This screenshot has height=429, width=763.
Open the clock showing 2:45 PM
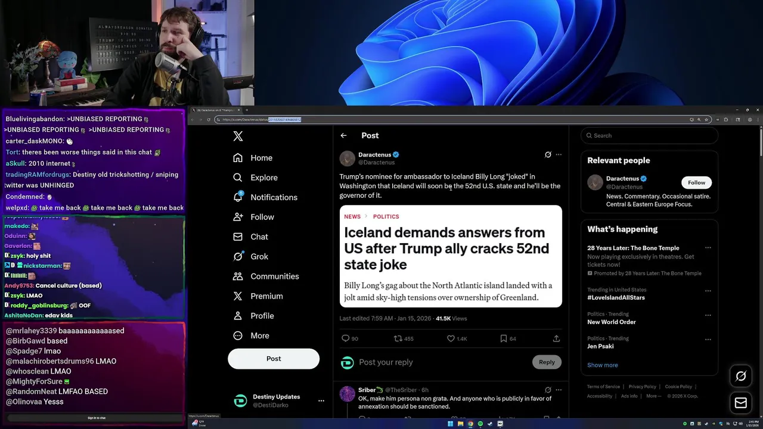(753, 424)
